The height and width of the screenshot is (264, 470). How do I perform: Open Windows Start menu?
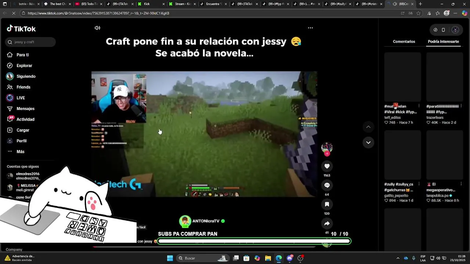[170, 258]
